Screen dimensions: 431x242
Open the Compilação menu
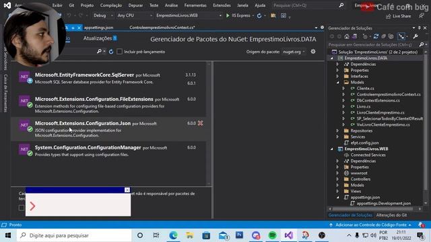111,5
